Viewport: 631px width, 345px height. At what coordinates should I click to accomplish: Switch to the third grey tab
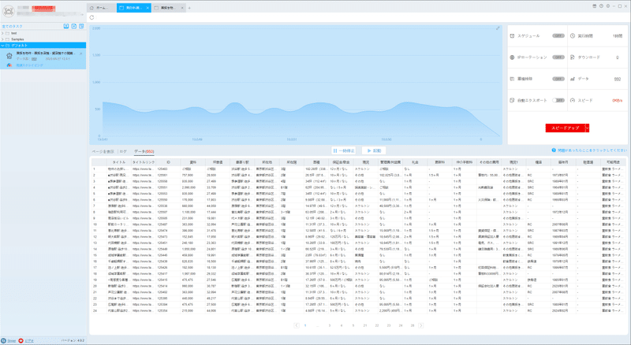(169, 8)
